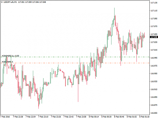Click the 116.855 price axis label
Viewport: 158px width, 119px height.
[154, 113]
